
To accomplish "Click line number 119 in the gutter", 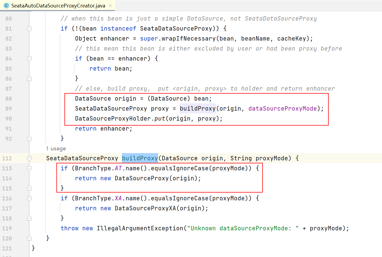I will [7, 228].
